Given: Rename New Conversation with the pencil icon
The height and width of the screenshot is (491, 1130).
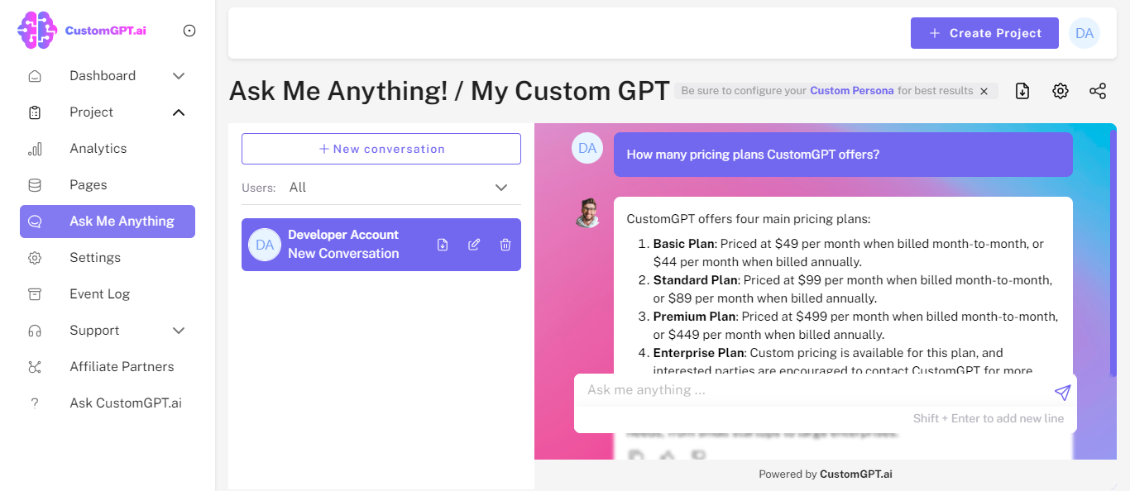Looking at the screenshot, I should [x=474, y=244].
